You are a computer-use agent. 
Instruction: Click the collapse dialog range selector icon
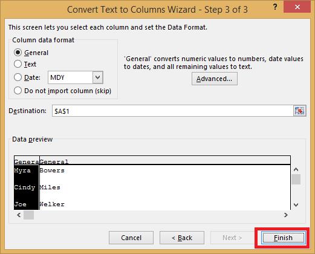click(299, 111)
